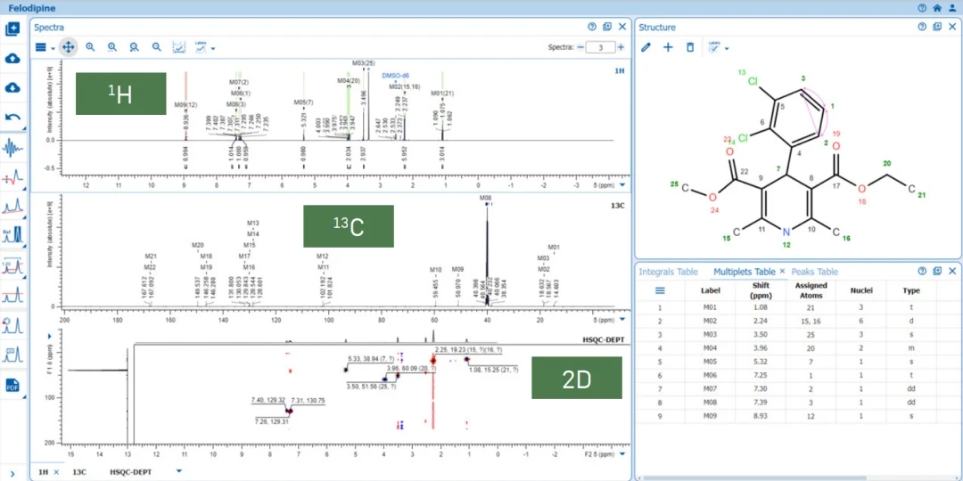Select the multiplet analysis tool icon
Viewport: 963px width, 481px height.
[x=12, y=324]
